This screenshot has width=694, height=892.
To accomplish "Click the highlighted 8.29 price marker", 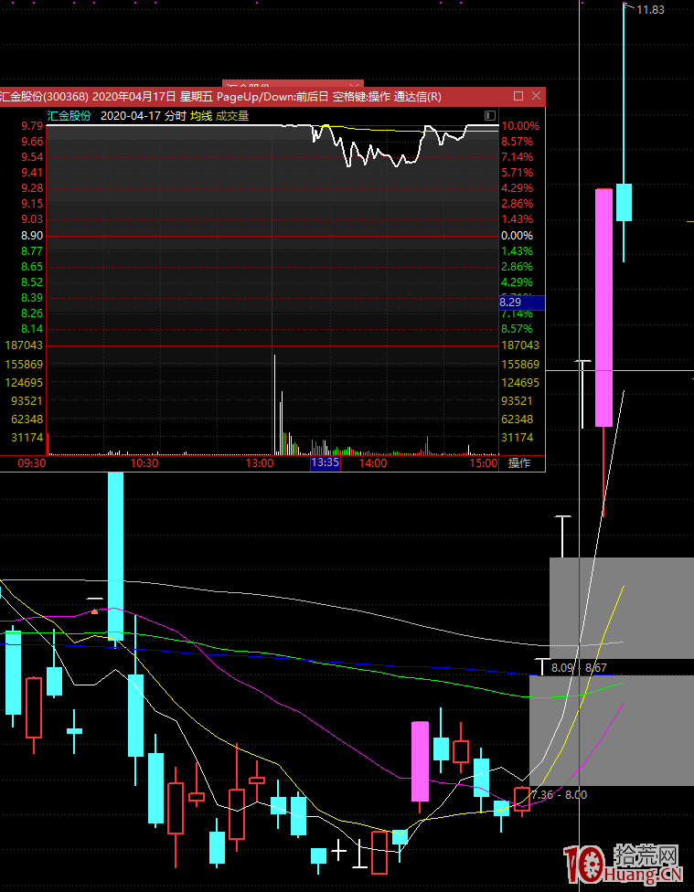I will [521, 302].
